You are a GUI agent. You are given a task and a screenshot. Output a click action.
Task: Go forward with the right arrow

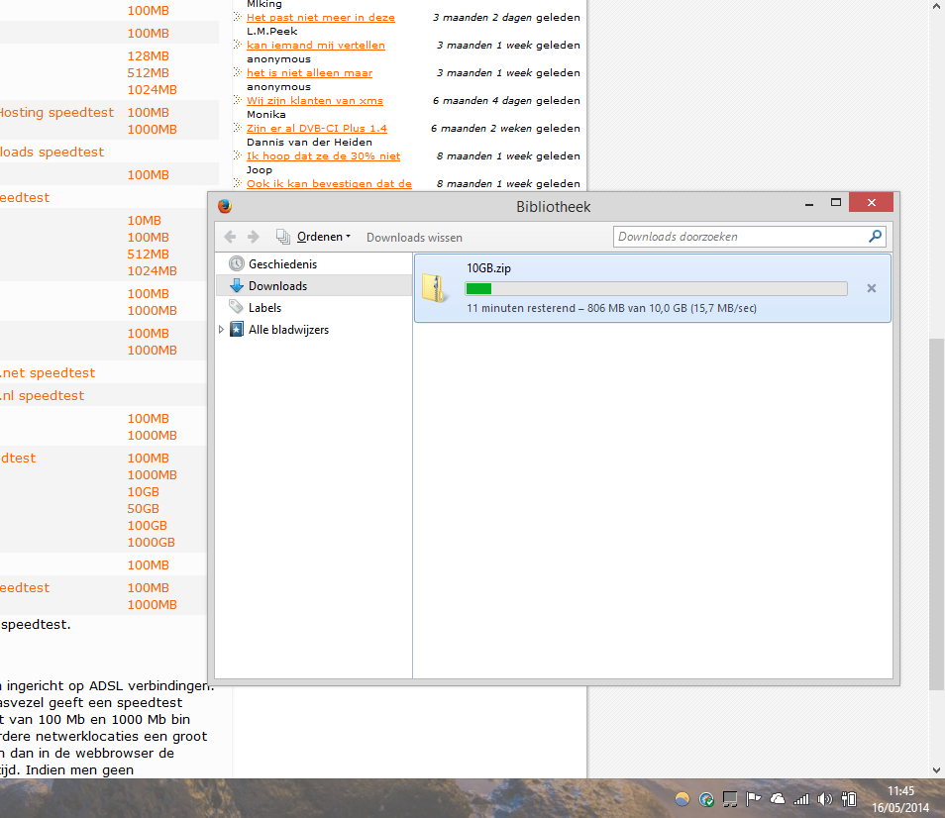point(253,237)
